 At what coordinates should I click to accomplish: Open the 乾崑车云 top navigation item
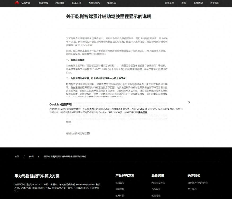(x=112, y=3)
